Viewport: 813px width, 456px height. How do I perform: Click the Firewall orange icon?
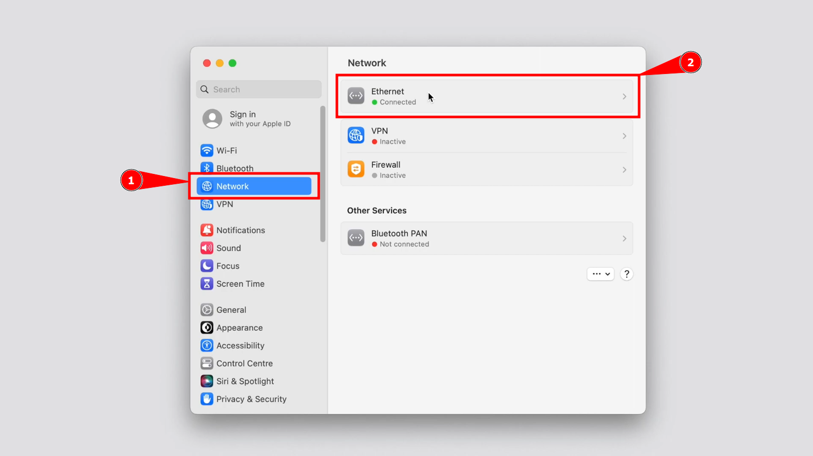click(x=356, y=169)
